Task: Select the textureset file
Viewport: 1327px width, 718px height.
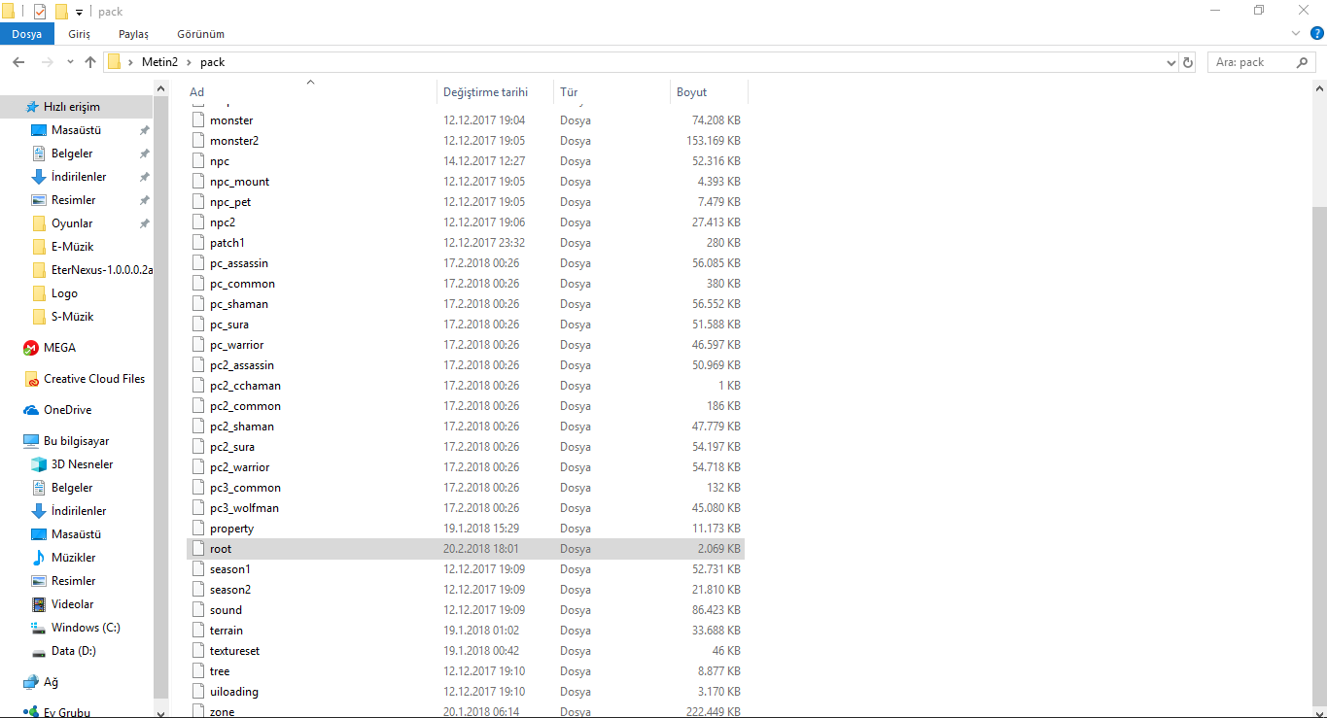Action: click(x=466, y=651)
